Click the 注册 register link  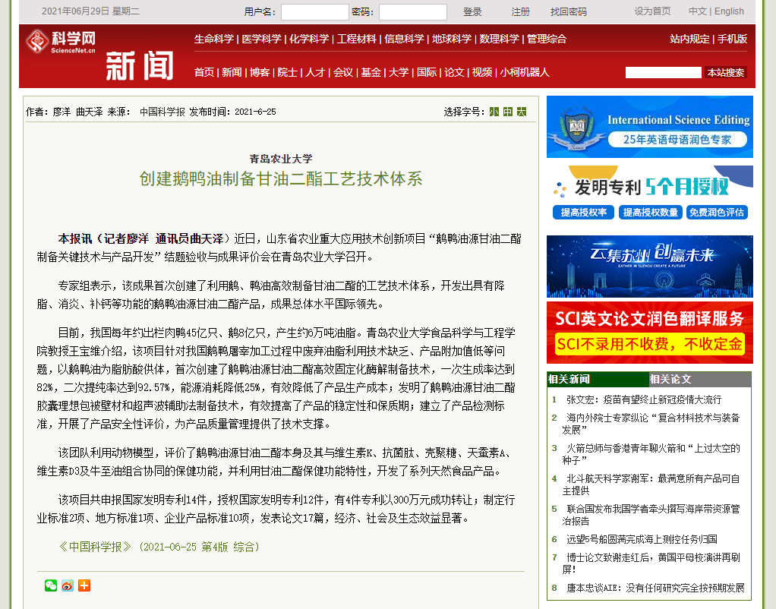click(520, 12)
